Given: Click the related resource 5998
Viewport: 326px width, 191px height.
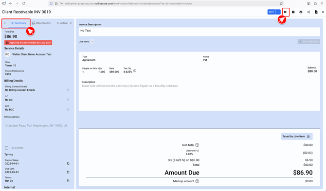Looking at the screenshot, I should tap(8, 74).
